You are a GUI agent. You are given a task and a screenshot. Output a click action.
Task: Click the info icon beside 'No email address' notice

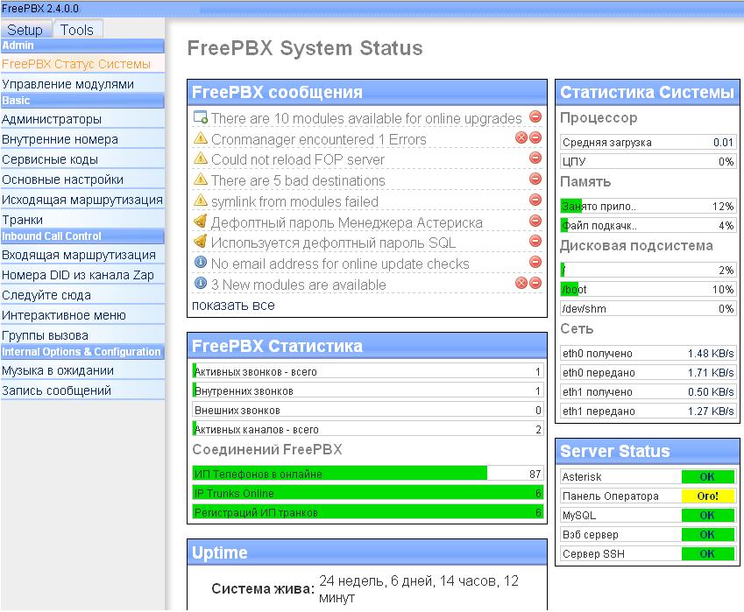click(201, 262)
